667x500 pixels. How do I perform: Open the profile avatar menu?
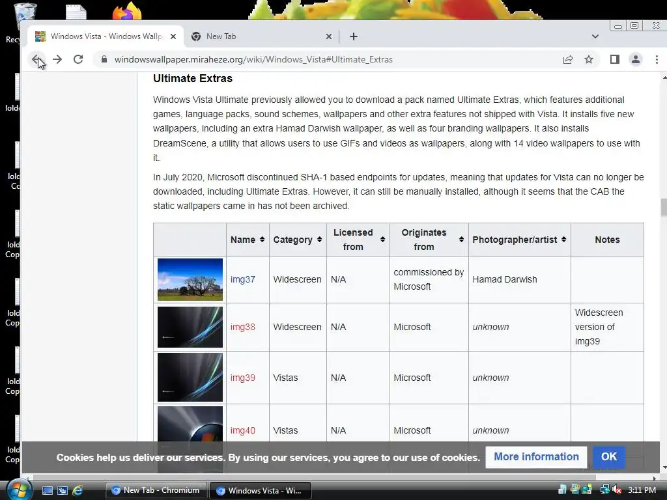(636, 59)
